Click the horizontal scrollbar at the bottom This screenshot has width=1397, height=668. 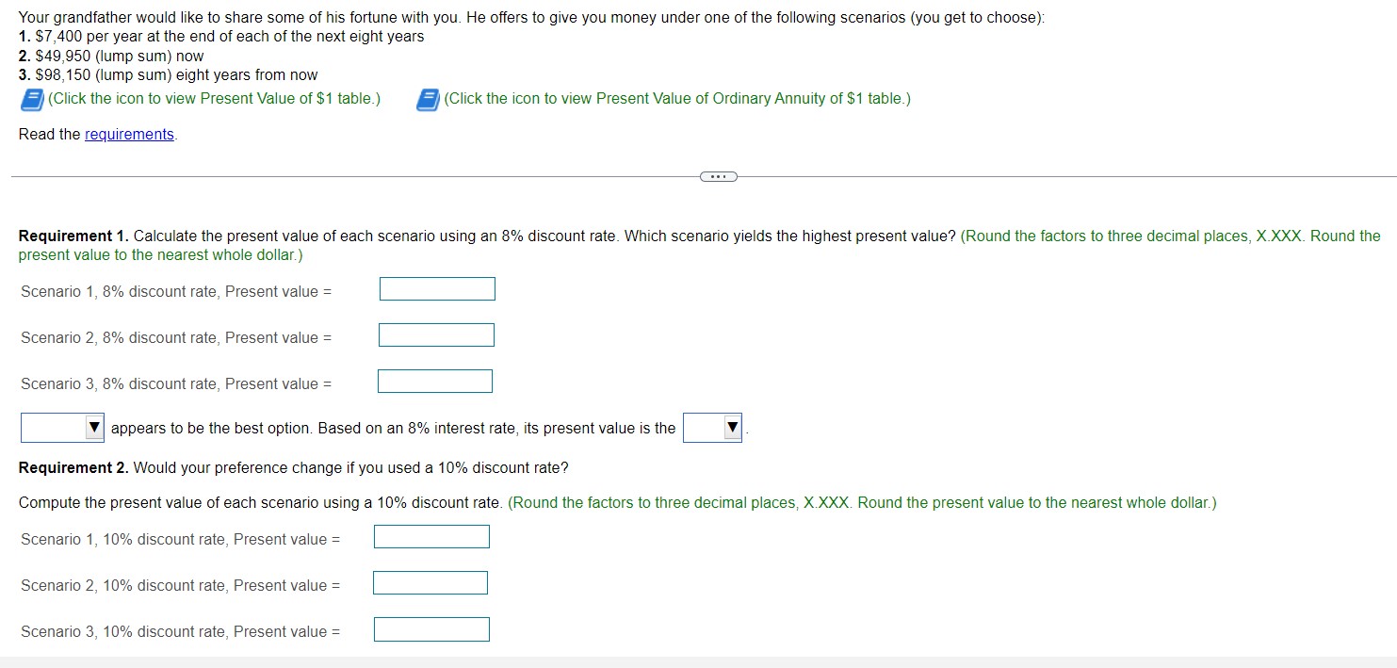(x=698, y=663)
